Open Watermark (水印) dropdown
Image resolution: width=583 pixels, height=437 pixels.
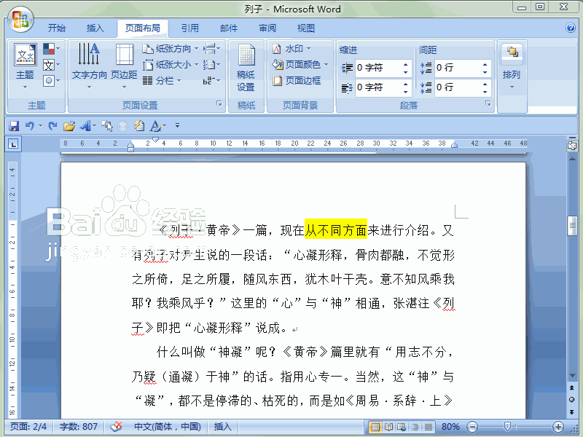(291, 49)
